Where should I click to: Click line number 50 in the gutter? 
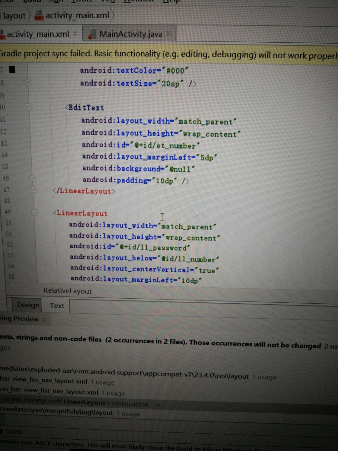coord(8,223)
